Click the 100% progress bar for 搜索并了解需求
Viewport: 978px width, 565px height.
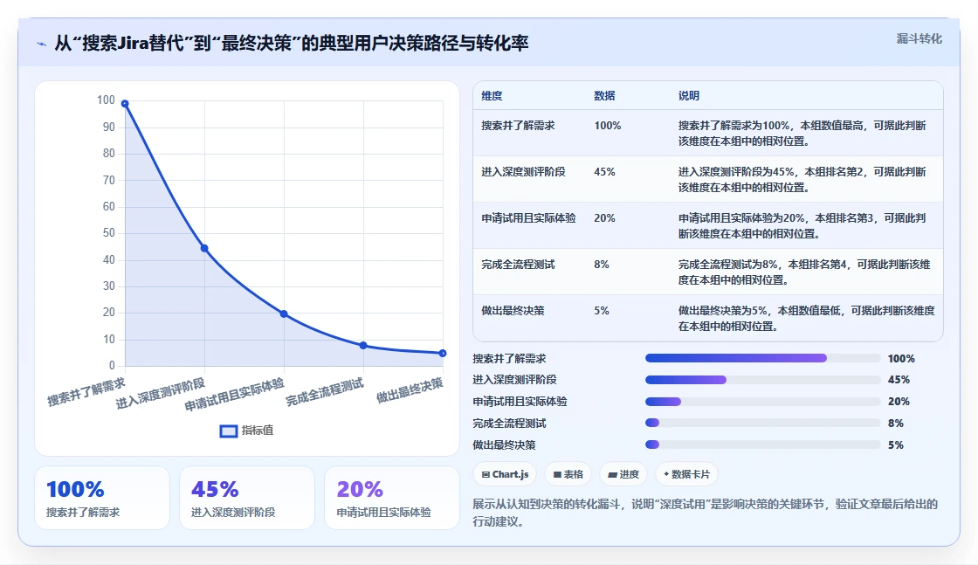point(762,358)
